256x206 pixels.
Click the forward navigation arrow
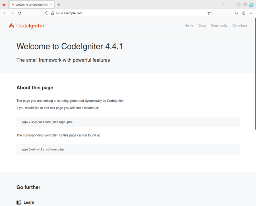point(12,13)
